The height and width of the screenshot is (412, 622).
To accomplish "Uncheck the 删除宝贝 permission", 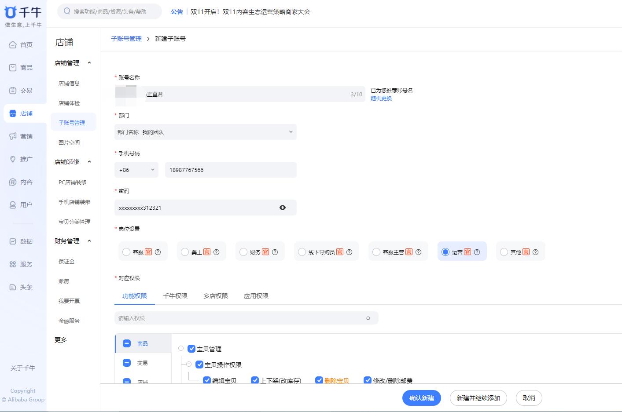I will (x=319, y=380).
